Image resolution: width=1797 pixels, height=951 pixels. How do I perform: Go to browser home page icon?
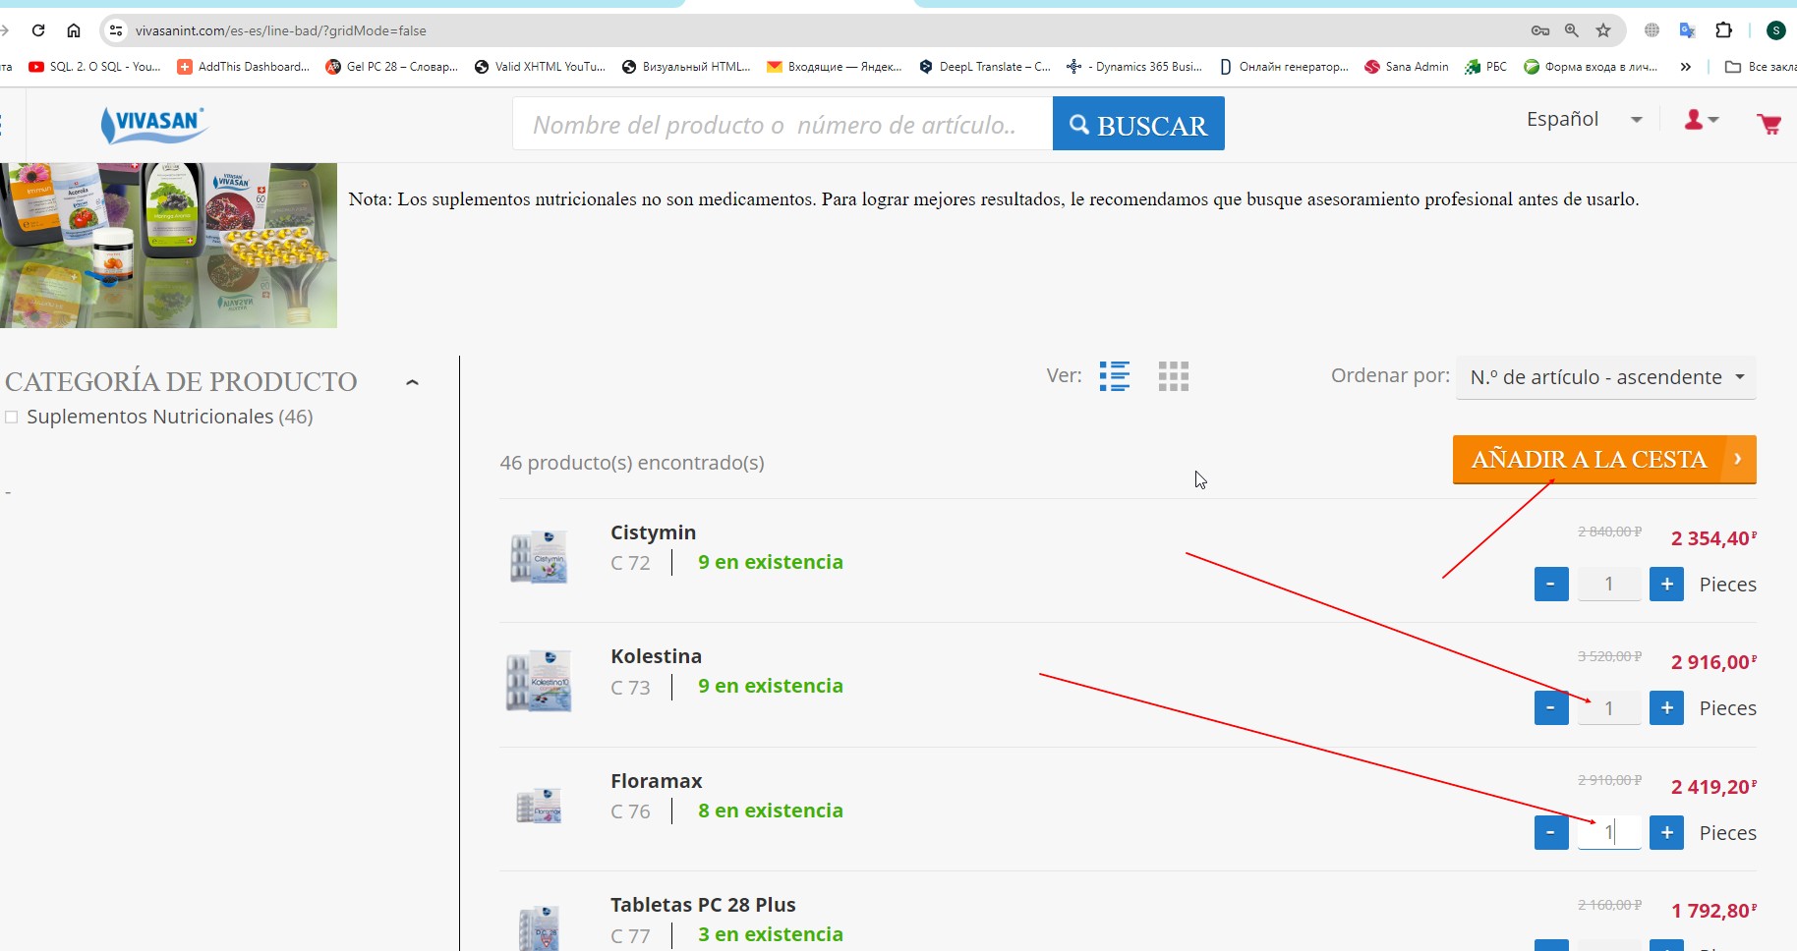(74, 30)
